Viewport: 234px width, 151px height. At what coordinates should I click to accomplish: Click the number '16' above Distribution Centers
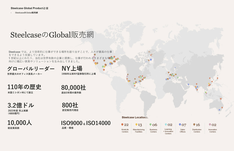(x=198, y=125)
